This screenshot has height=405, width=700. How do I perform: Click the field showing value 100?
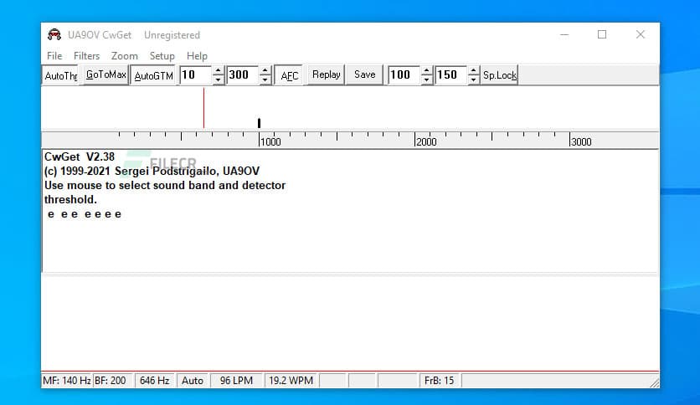click(x=404, y=75)
